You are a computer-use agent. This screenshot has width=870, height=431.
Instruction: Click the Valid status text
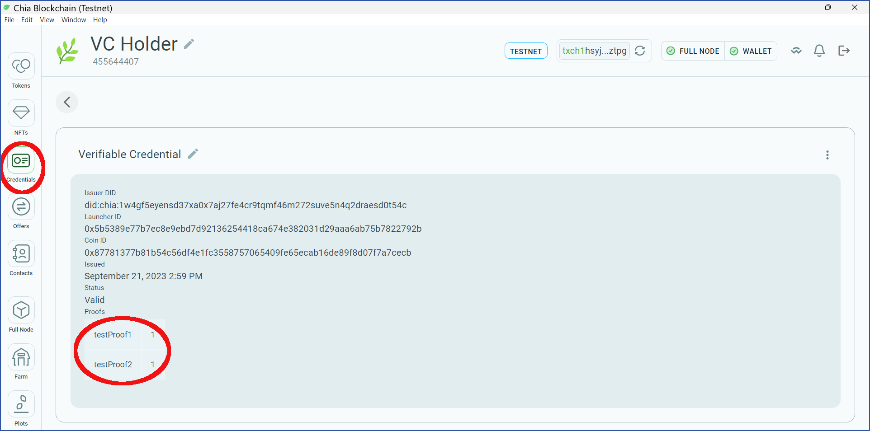point(95,300)
